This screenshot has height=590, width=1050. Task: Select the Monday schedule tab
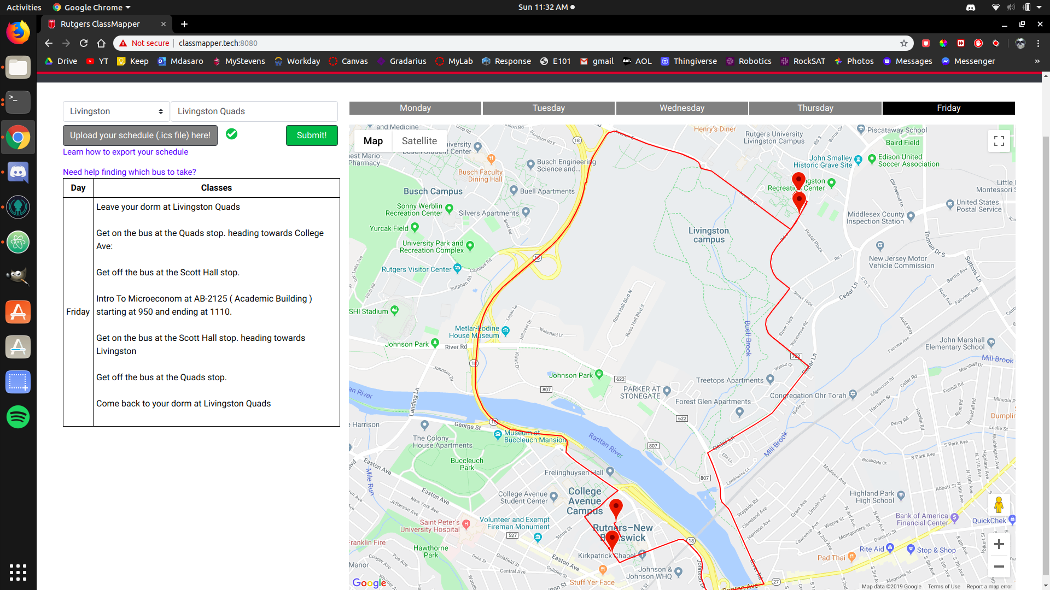tap(415, 108)
